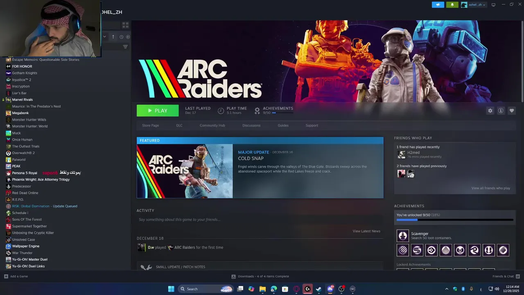Open the game info circle icon

(501, 111)
